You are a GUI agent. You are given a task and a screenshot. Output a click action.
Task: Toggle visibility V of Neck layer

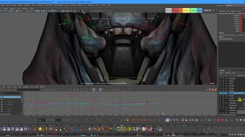[221, 83]
